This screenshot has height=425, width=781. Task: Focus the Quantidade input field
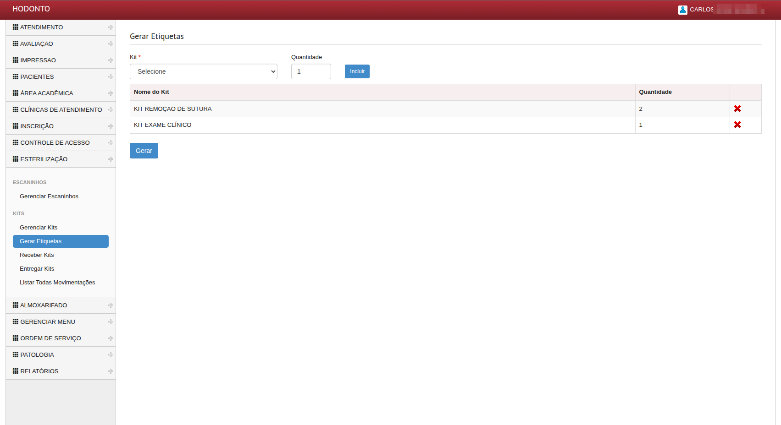pyautogui.click(x=310, y=71)
